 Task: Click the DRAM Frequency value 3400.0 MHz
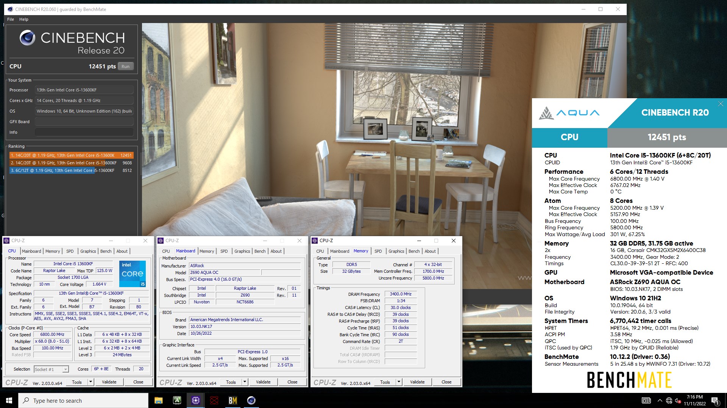(401, 294)
